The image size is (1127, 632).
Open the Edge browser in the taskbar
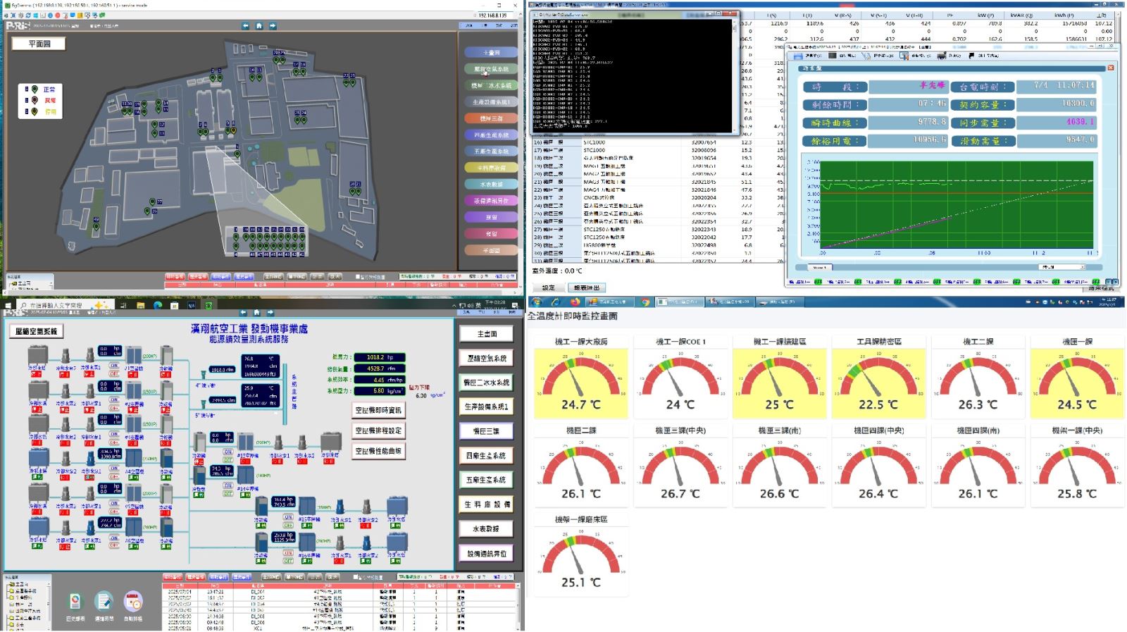(158, 305)
